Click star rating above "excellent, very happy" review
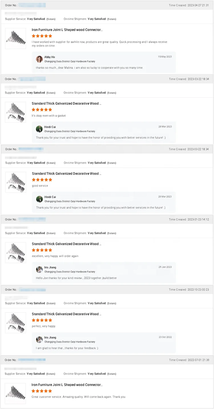The height and width of the screenshot is (409, 214). coord(42,250)
